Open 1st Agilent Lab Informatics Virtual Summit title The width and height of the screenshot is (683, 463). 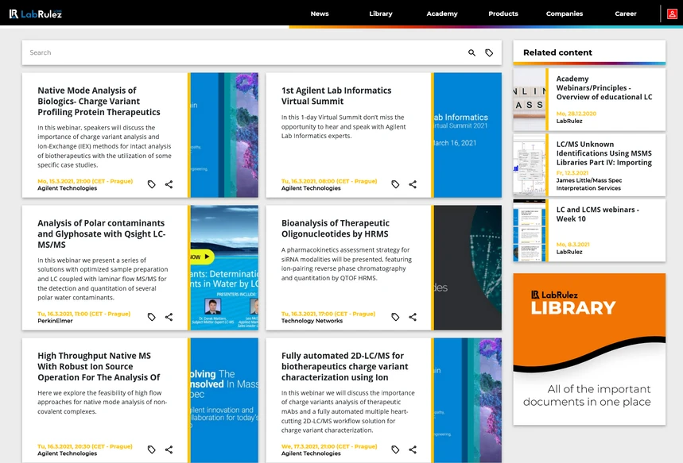(336, 96)
